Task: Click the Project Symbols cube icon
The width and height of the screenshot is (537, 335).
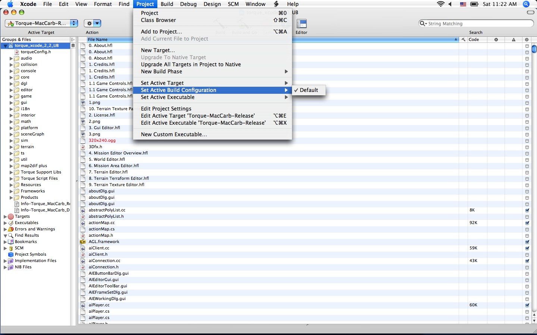Action: tap(11, 255)
